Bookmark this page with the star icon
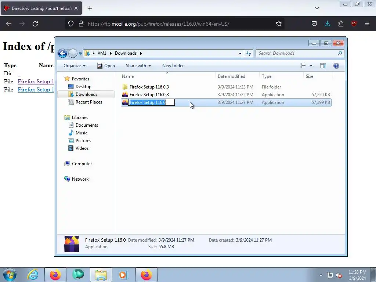This screenshot has width=376, height=282. click(x=278, y=24)
